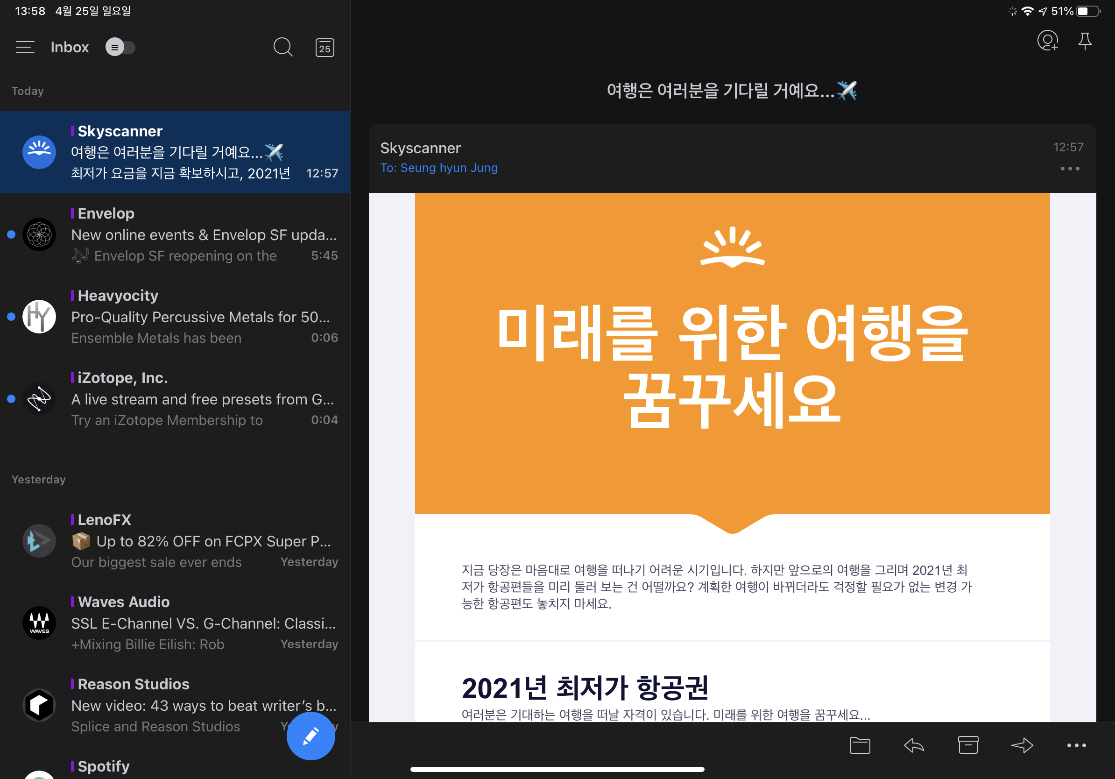Tap the Skyscanner sunburst logo in orange banner

(x=732, y=247)
